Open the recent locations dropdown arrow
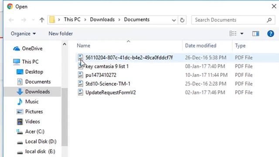This screenshot has width=279, height=157. pyautogui.click(x=33, y=20)
